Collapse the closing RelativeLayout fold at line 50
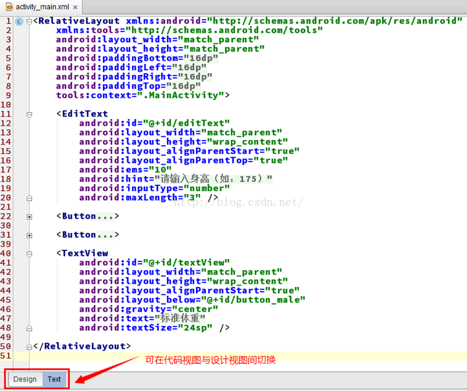467x391 pixels. (x=29, y=346)
